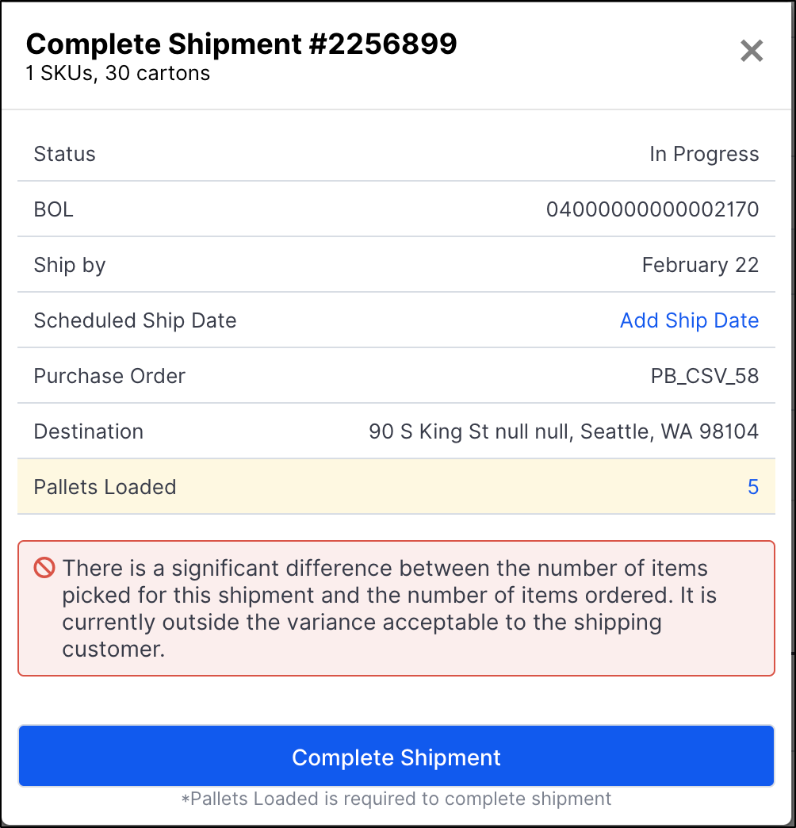Click the Status row label
The width and height of the screenshot is (796, 828).
click(x=64, y=154)
